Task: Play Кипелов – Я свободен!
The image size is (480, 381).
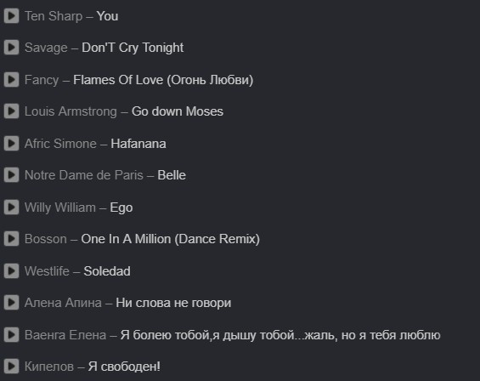Action: 11,367
